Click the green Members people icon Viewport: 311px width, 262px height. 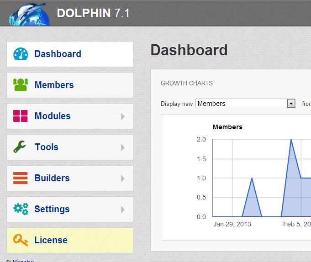tap(21, 85)
